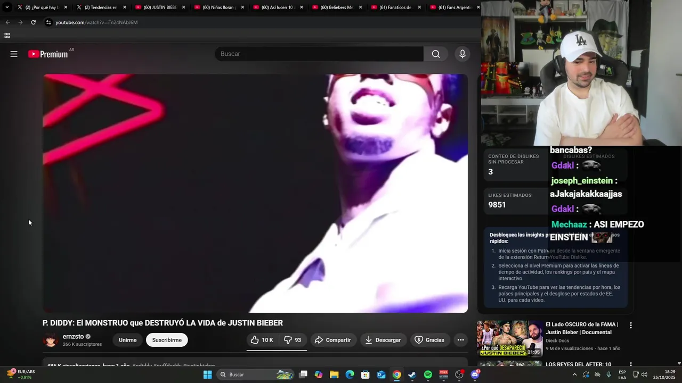Click the EUR/ARS taskbar widget
The image size is (682, 383).
pyautogui.click(x=20, y=374)
